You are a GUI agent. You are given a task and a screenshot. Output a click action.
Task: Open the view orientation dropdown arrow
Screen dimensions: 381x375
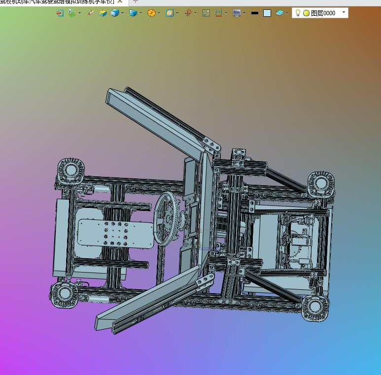[140, 13]
